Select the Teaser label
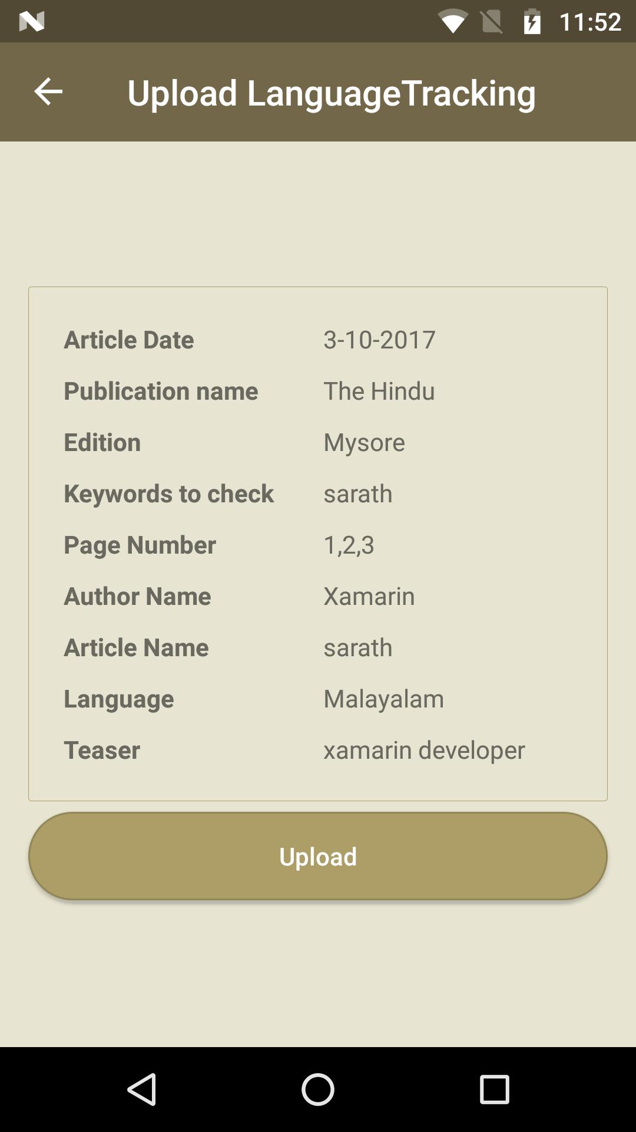 point(102,750)
